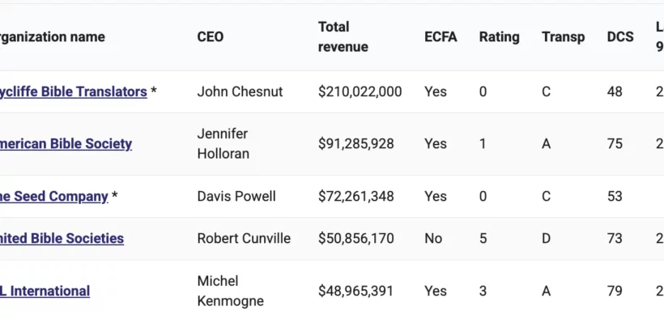The height and width of the screenshot is (319, 664).
Task: Select the $50,856,170 revenue cell
Action: click(x=356, y=238)
